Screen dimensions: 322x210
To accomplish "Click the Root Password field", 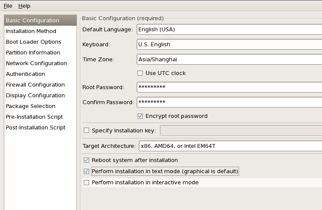I will (x=229, y=87).
